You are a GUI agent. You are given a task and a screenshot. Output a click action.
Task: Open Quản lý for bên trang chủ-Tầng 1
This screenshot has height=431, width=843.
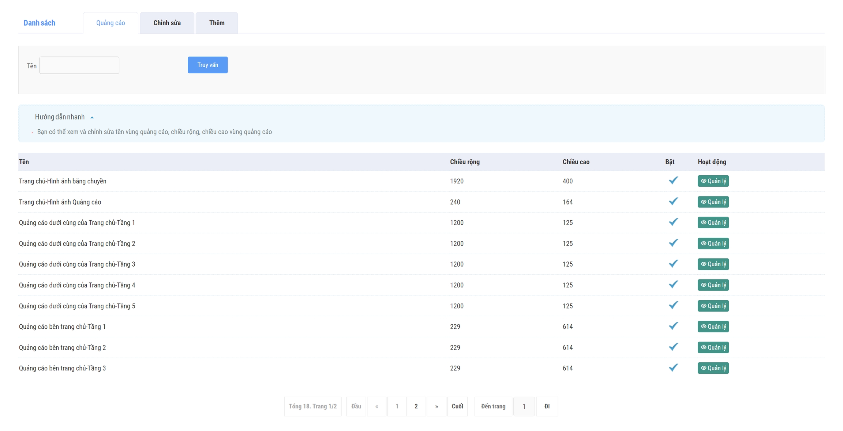pos(713,327)
